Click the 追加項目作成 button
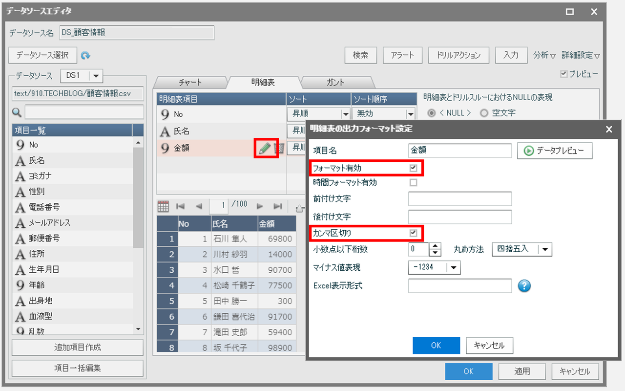 [x=78, y=348]
